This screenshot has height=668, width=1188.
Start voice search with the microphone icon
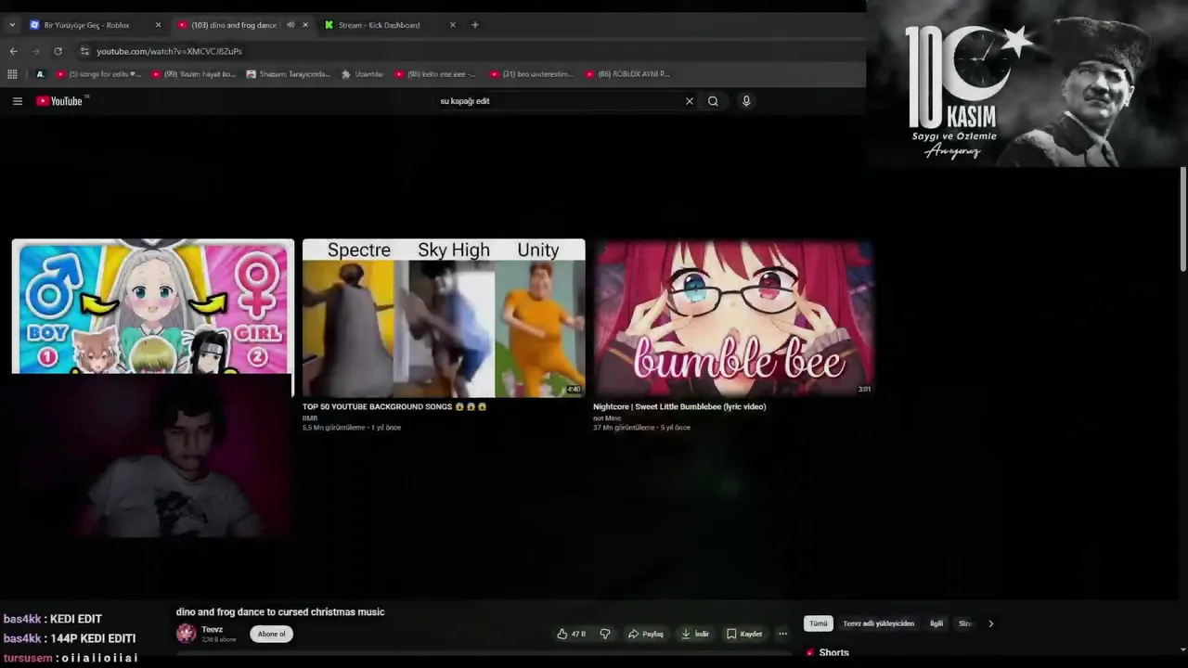(x=745, y=101)
